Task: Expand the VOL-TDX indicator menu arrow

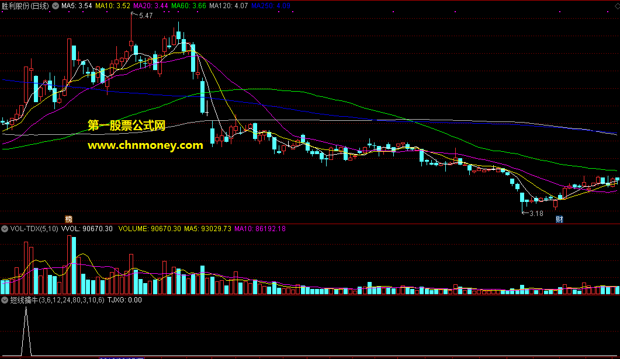Action: pos(5,229)
